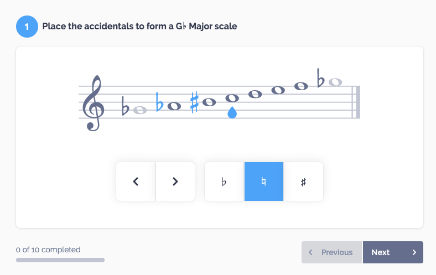Select the flat accidental button
Image resolution: width=436 pixels, height=275 pixels.
[224, 181]
